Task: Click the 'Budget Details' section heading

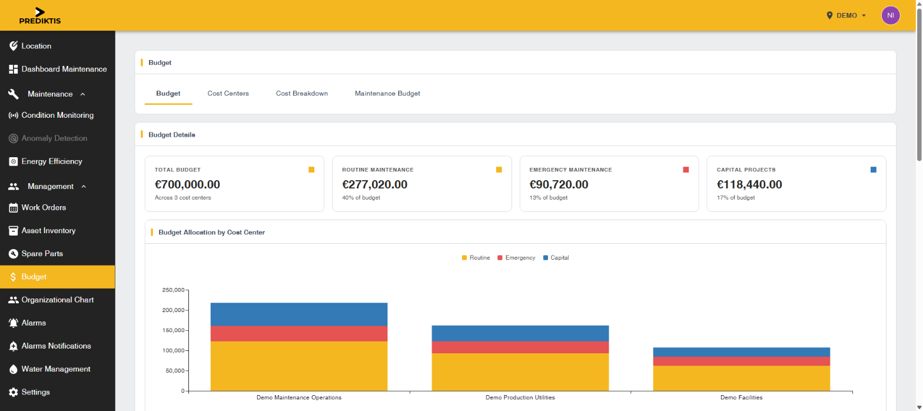Action: tap(172, 134)
